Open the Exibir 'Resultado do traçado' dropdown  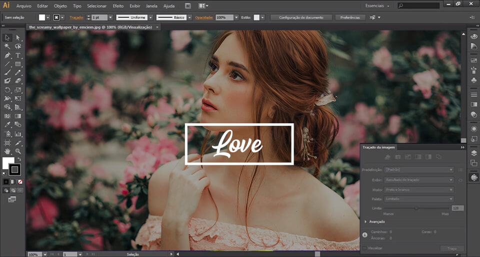[419, 180]
